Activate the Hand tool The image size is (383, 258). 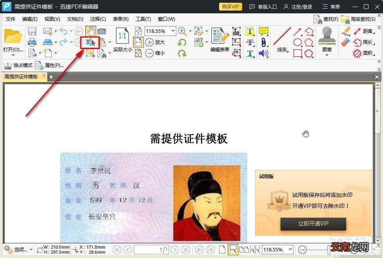(x=91, y=31)
